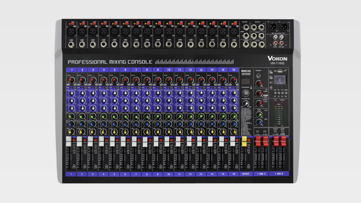The height and width of the screenshot is (203, 361).
Task: Toggle the red mute button on the Effect strip
Action: click(x=249, y=140)
